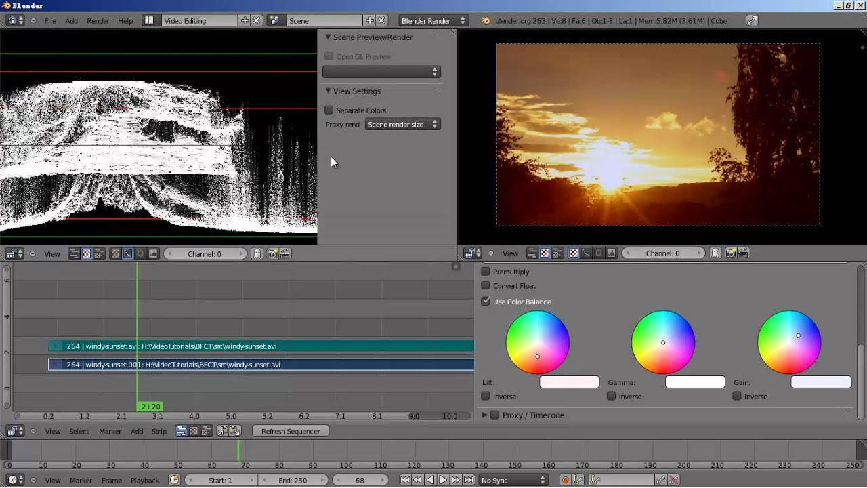Open the Strip menu in sequencer

tap(159, 431)
